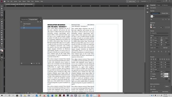The width and height of the screenshot is (172, 97).
Task: Click the bullets Options button
Action: tap(167, 86)
